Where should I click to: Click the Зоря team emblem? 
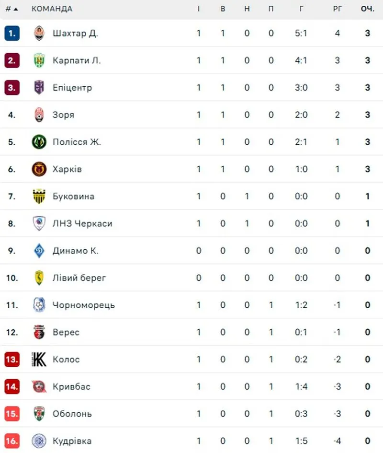pos(39,115)
